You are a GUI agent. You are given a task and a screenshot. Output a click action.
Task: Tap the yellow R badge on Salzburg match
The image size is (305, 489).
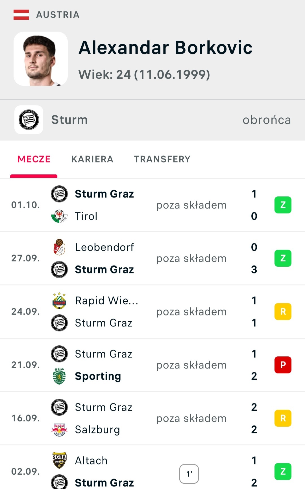283,418
